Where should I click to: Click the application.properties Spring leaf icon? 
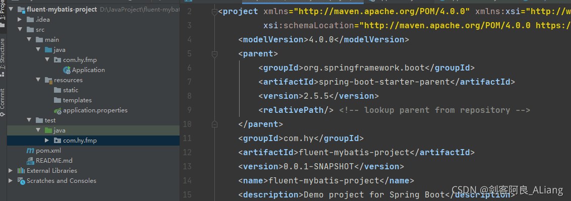[58, 110]
